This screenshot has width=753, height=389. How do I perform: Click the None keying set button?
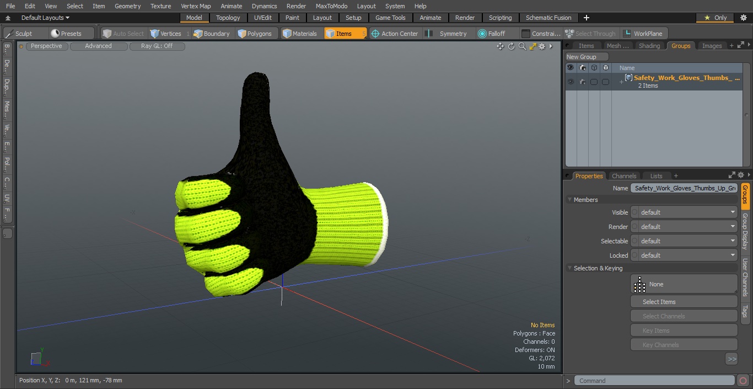point(684,284)
